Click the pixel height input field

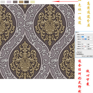84,39
